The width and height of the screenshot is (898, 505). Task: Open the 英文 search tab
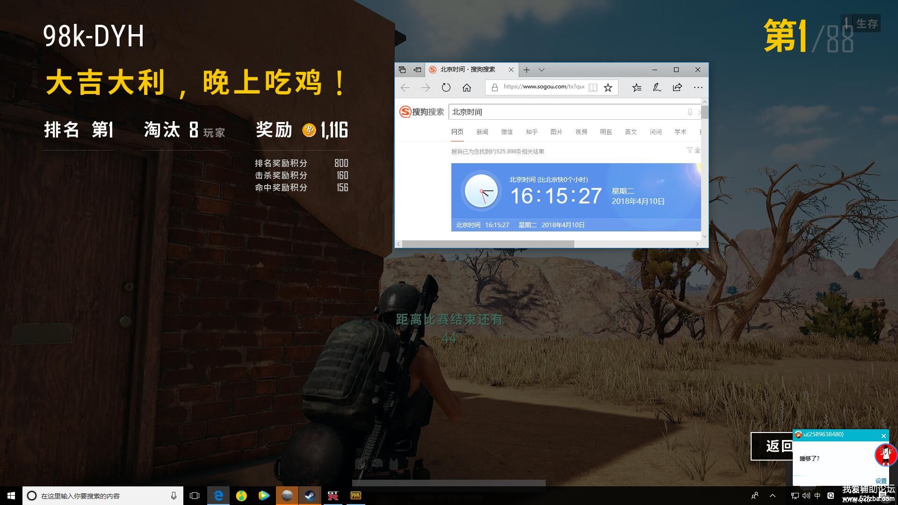coord(631,132)
